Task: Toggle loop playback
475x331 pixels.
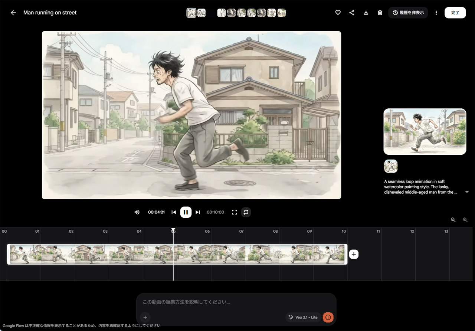Action: pos(246,212)
